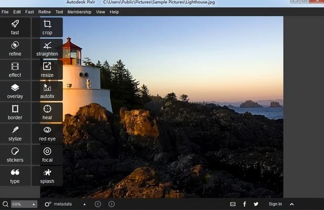
Task: Open the stickers panel
Action: (x=15, y=154)
